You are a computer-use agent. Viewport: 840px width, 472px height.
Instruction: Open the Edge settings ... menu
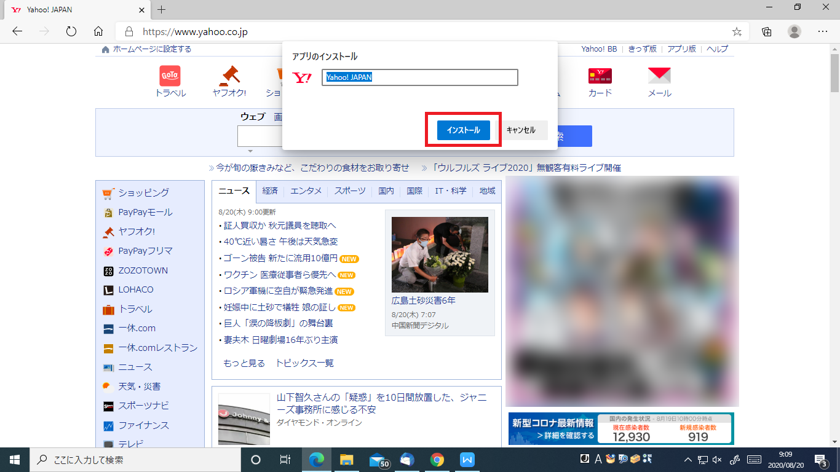pyautogui.click(x=822, y=32)
